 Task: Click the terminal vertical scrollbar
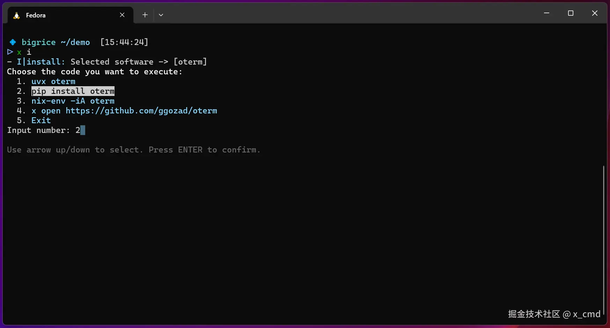[604, 241]
